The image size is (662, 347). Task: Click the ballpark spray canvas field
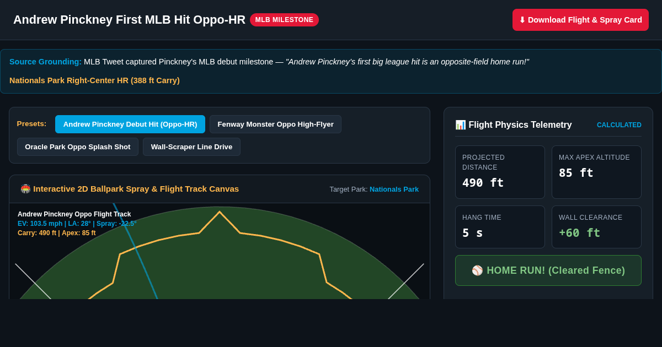click(x=220, y=251)
